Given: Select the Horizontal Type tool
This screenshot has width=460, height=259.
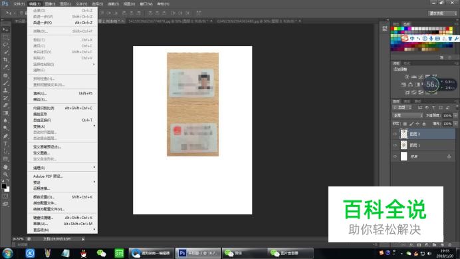Looking at the screenshot, I should point(5,144).
